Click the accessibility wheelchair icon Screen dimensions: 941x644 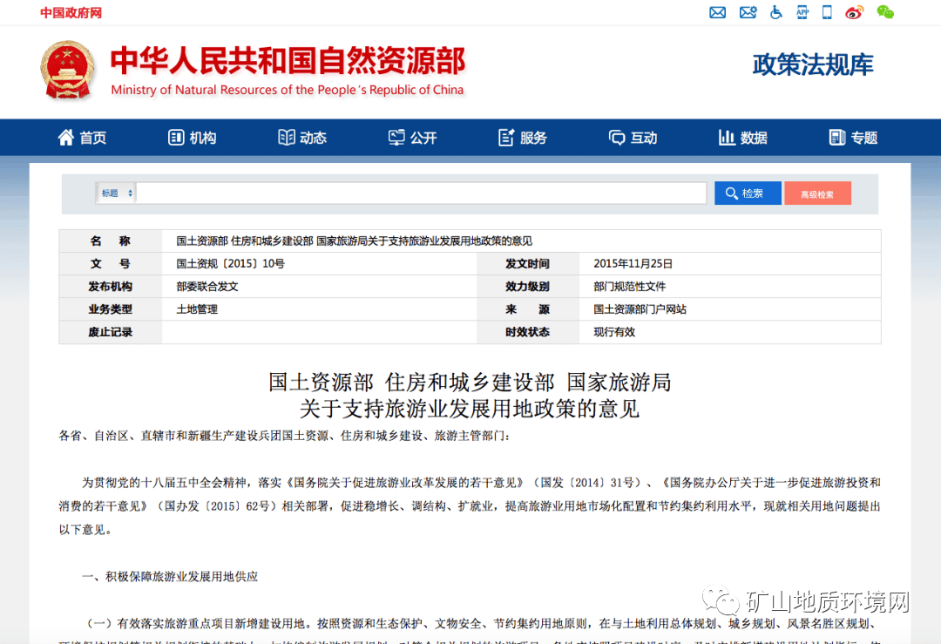click(x=775, y=12)
